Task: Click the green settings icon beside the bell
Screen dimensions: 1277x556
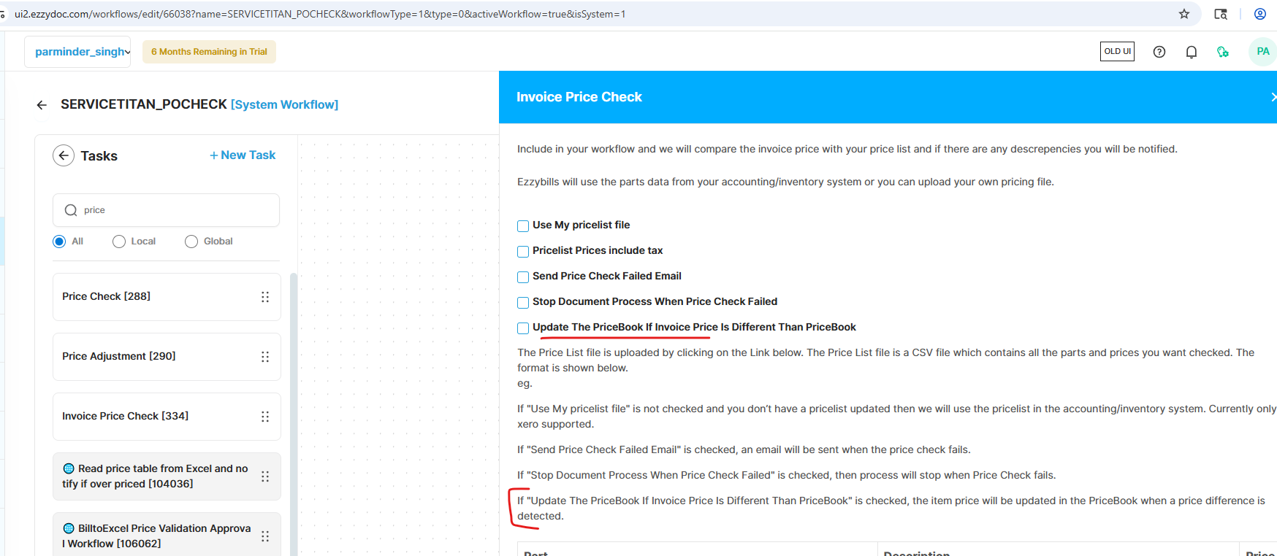Action: click(1223, 52)
